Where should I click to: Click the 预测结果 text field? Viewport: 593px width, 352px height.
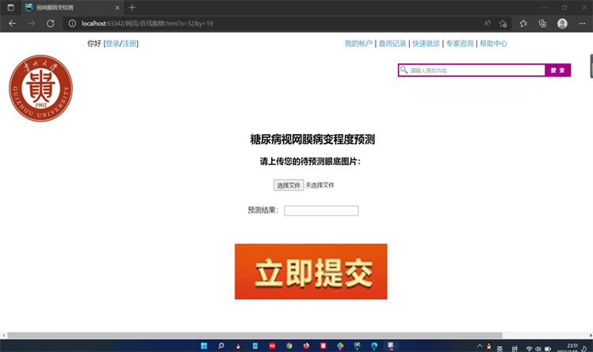coord(321,211)
